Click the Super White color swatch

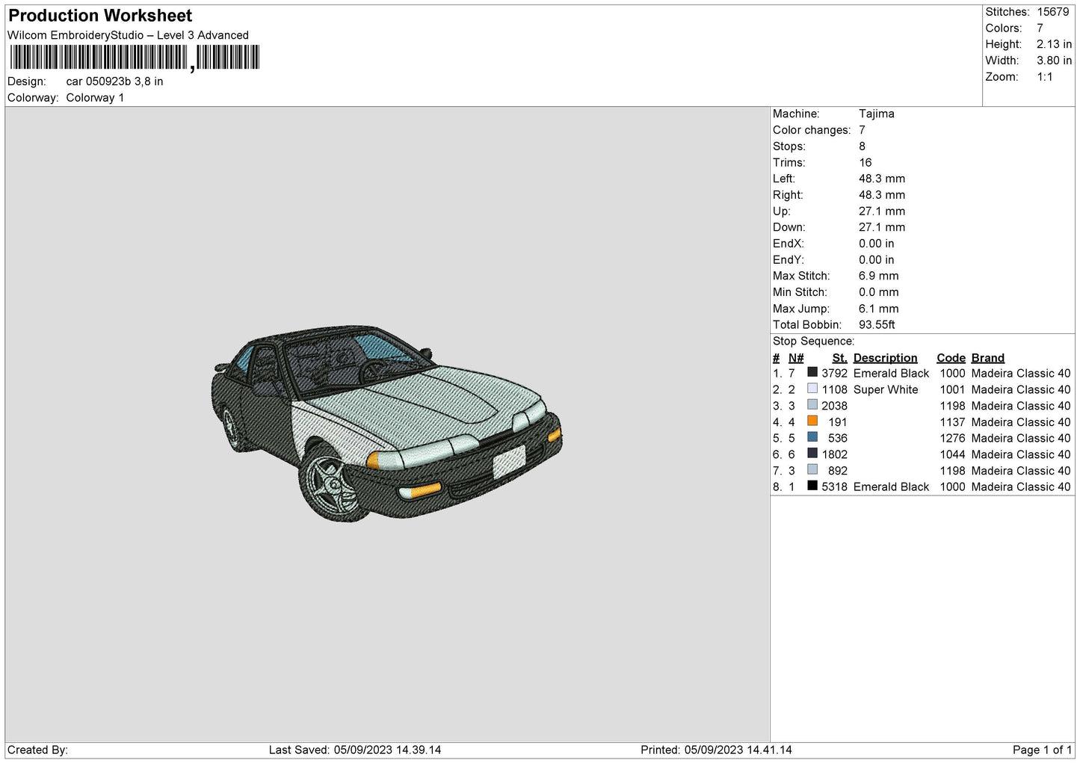(812, 389)
